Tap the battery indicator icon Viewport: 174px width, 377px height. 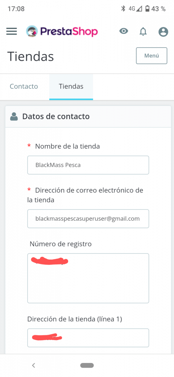pos(147,9)
